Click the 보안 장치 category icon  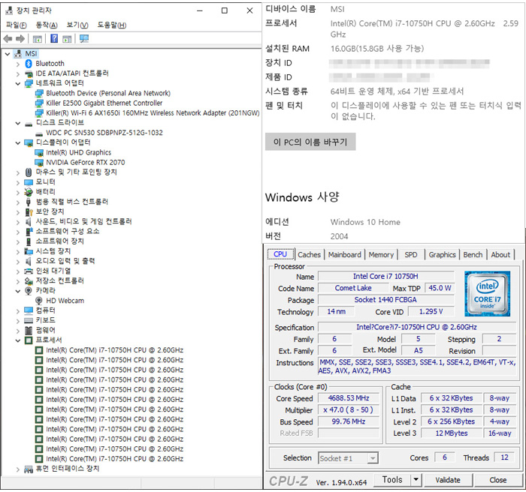(29, 211)
